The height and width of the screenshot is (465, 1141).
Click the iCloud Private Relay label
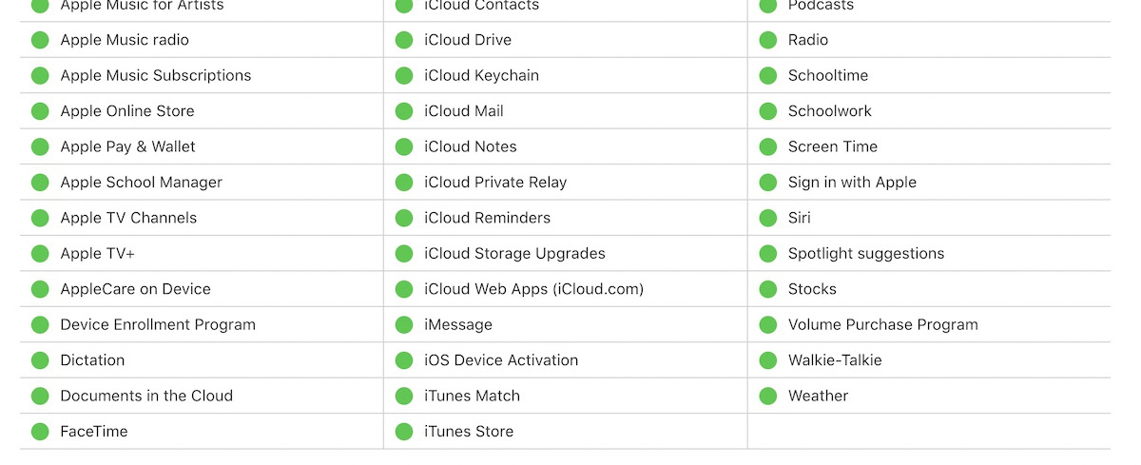click(x=495, y=183)
